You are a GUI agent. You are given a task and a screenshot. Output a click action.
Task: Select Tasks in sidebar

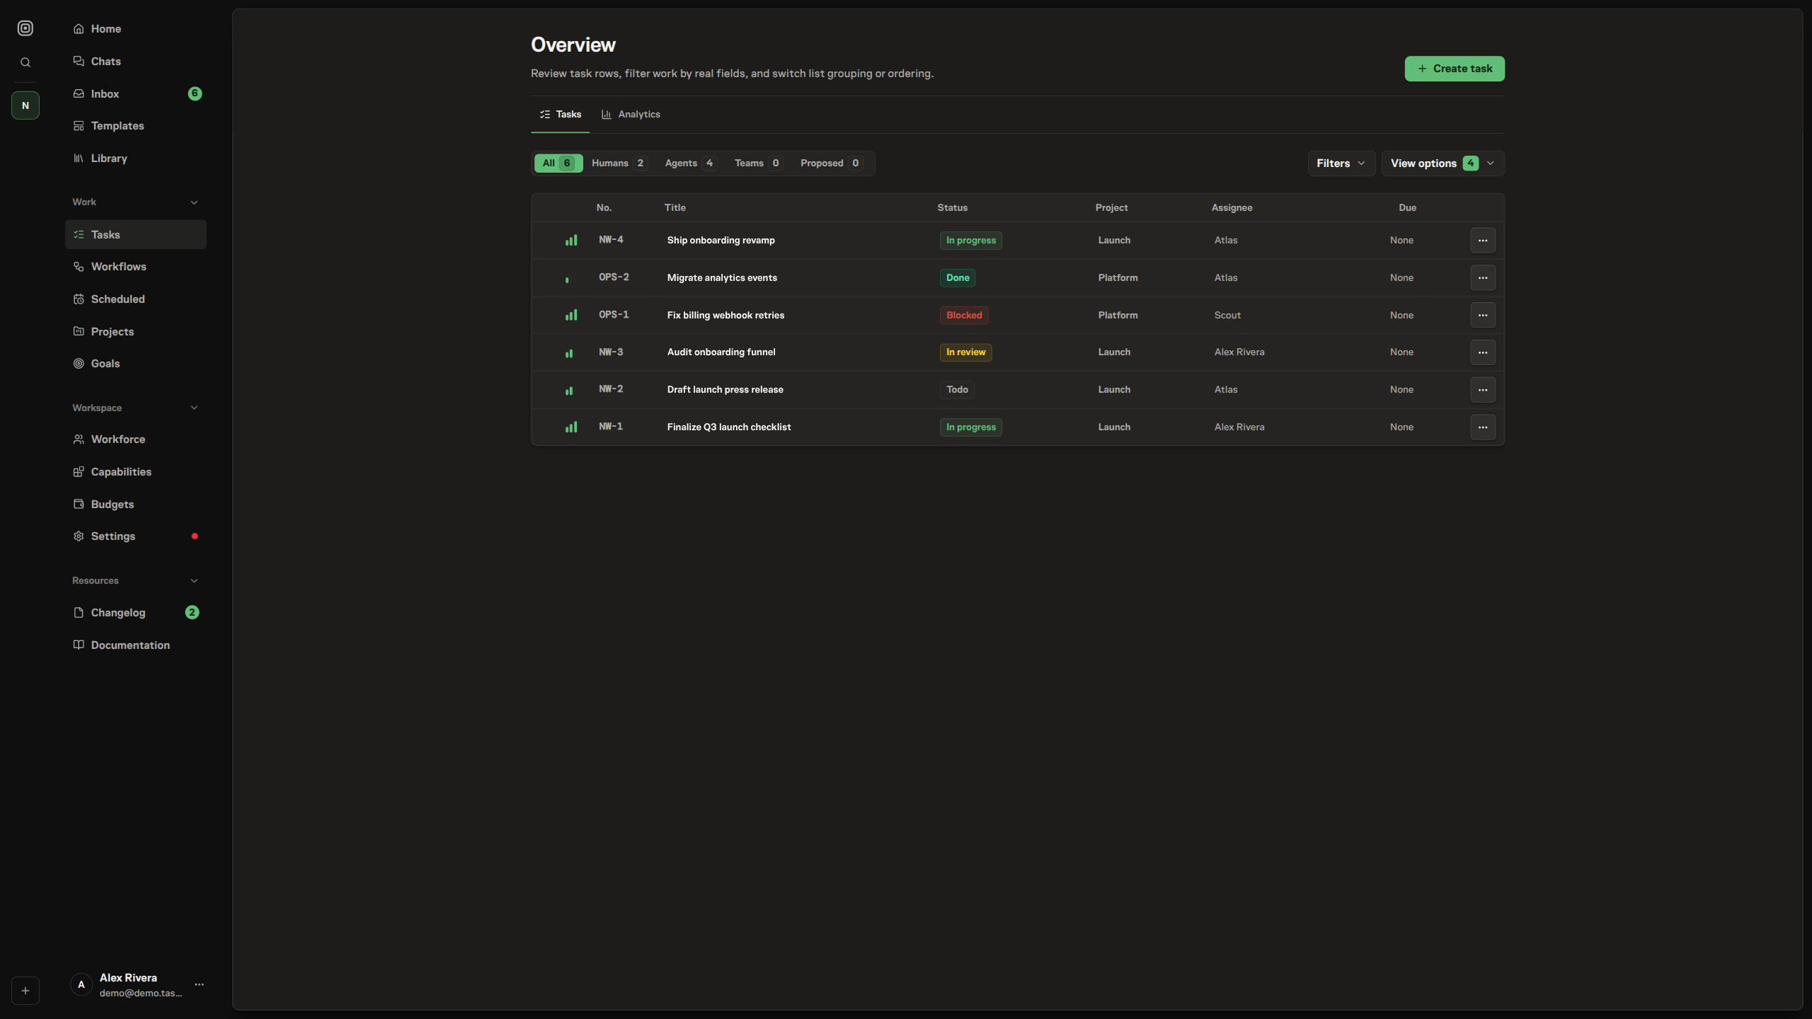(136, 234)
